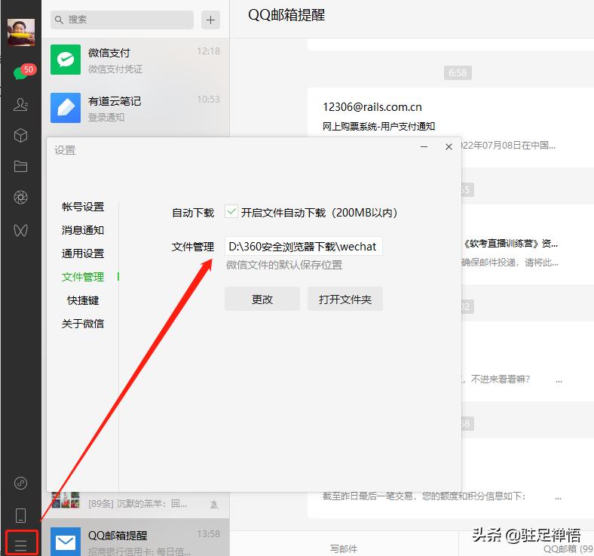This screenshot has width=594, height=556.
Task: Click the QQ邮箱 (99 button at bottom
Action: coord(568,548)
